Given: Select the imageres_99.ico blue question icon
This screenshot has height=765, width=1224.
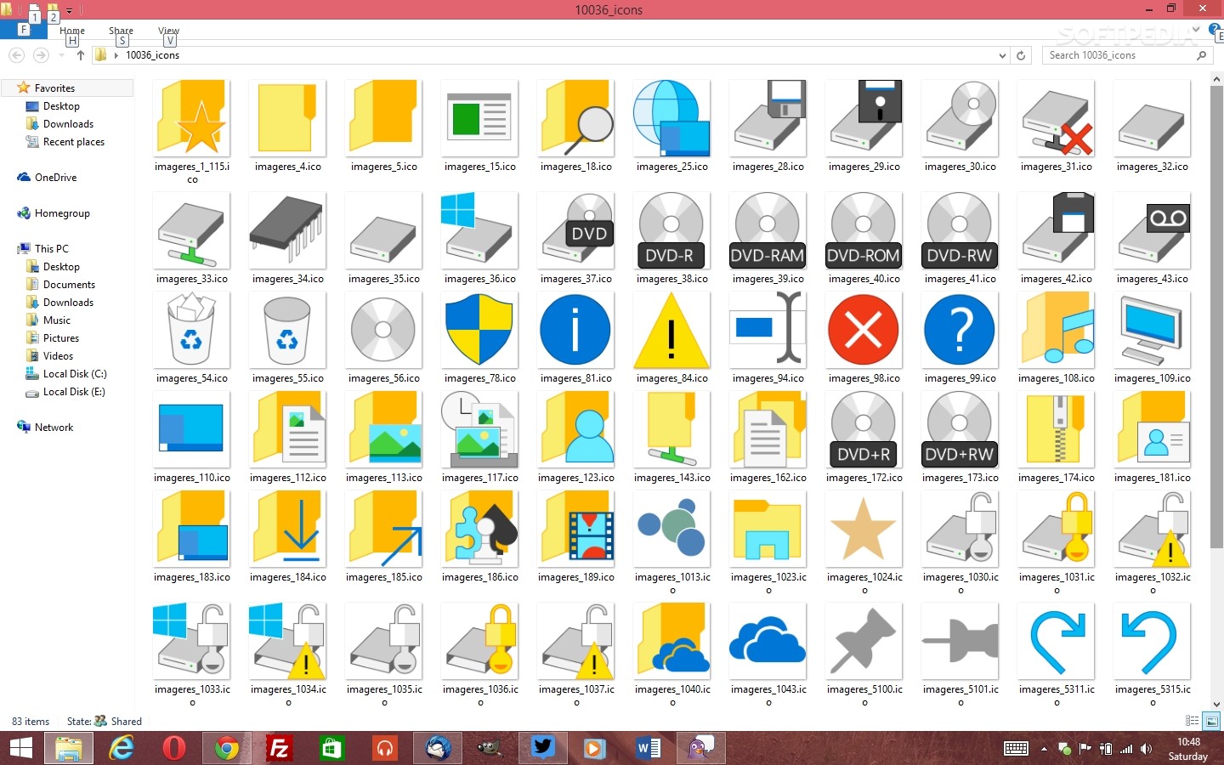Looking at the screenshot, I should (x=960, y=330).
